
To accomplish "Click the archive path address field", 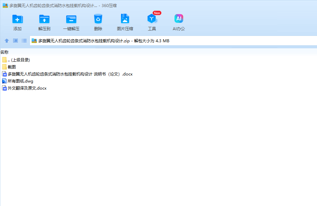I will (x=173, y=41).
